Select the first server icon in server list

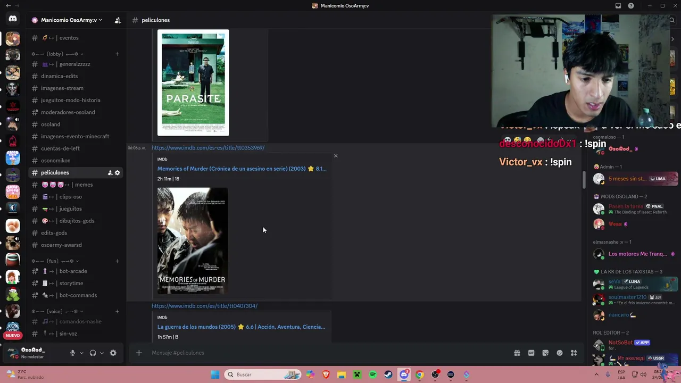point(13,38)
